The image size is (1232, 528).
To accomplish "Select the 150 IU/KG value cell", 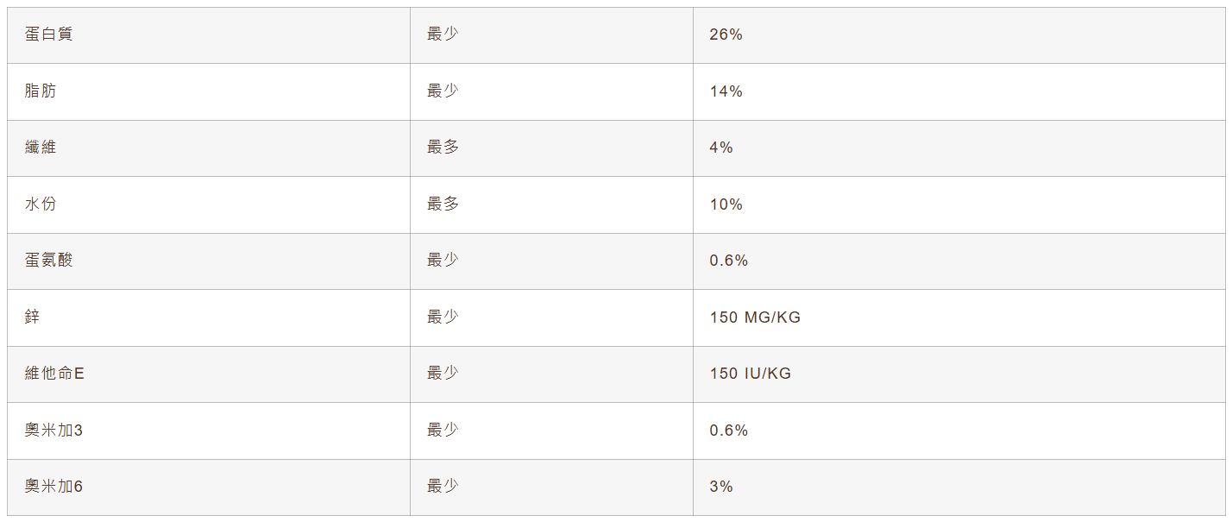I will [x=751, y=374].
